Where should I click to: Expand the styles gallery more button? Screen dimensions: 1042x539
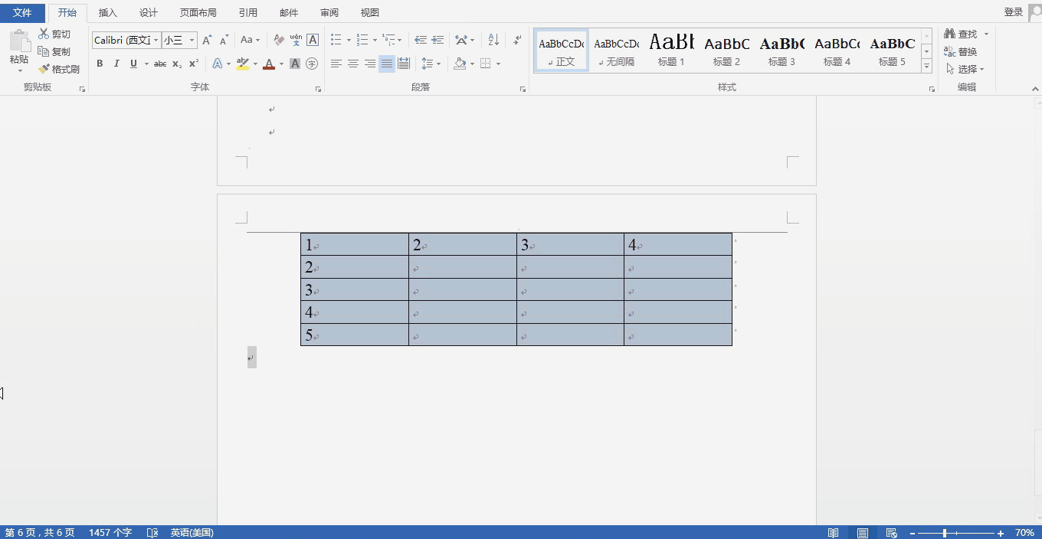tap(926, 67)
